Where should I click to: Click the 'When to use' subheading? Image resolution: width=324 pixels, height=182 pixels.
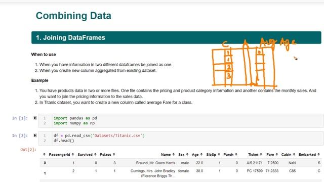tap(44, 55)
